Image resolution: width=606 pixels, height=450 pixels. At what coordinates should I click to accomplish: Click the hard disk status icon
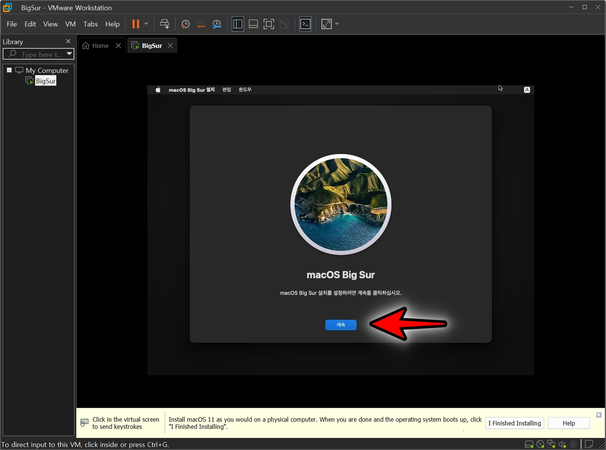click(529, 444)
